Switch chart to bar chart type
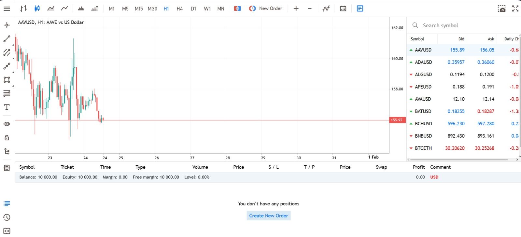 (x=23, y=9)
